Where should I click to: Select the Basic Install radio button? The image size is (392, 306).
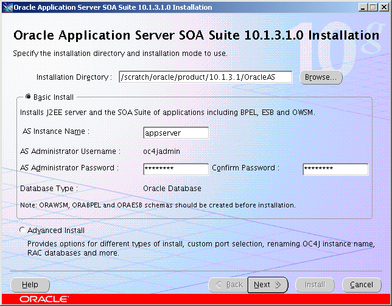point(28,96)
